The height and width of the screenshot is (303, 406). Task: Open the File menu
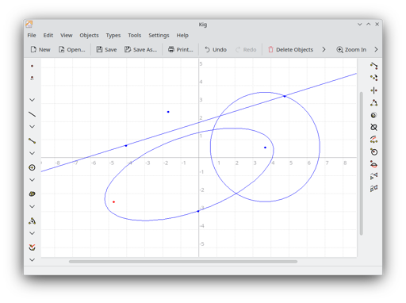32,35
